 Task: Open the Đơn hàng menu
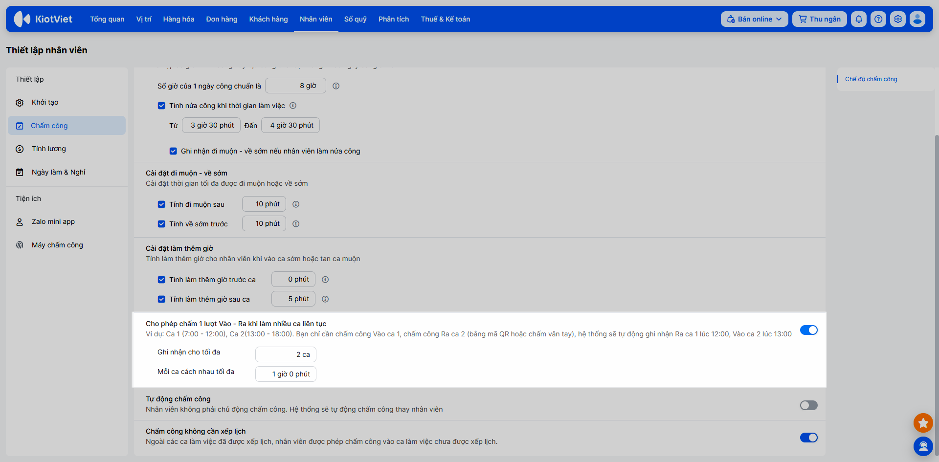click(222, 19)
